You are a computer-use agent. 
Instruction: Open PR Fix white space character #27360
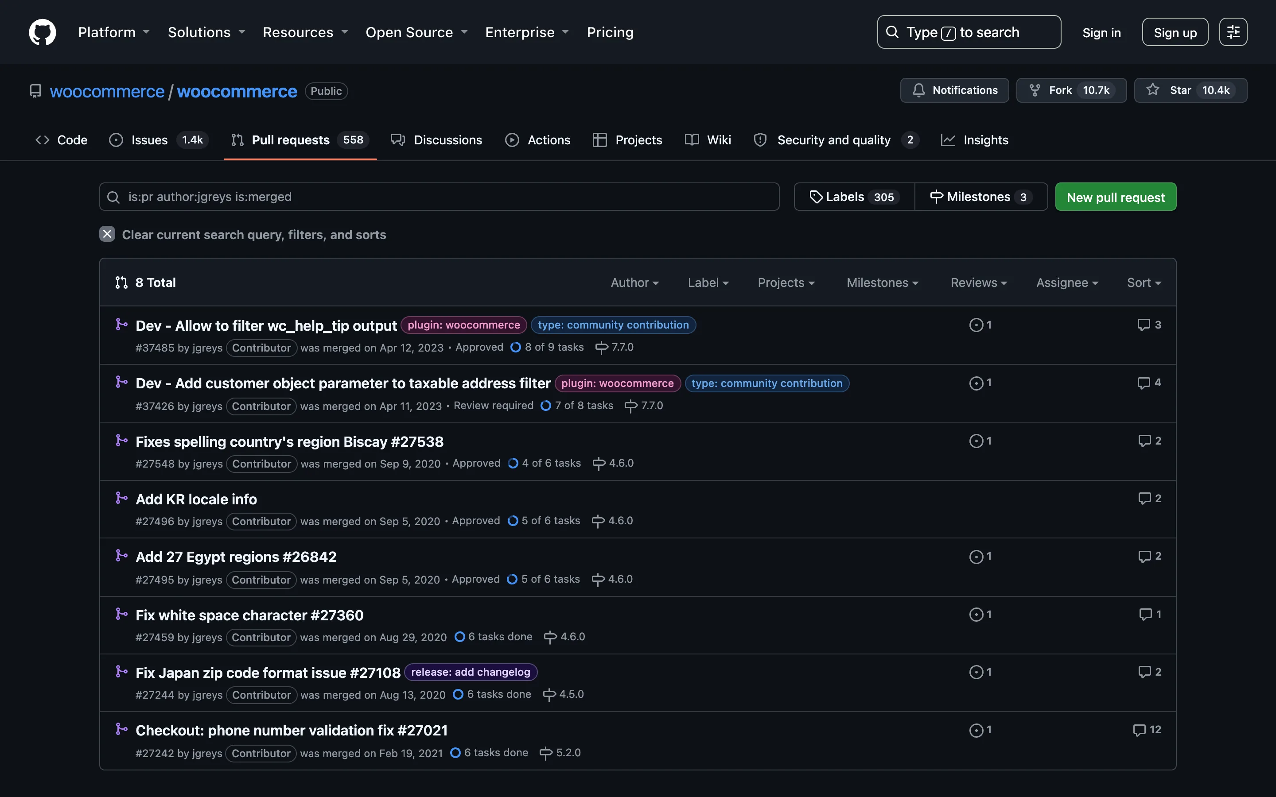coord(249,615)
